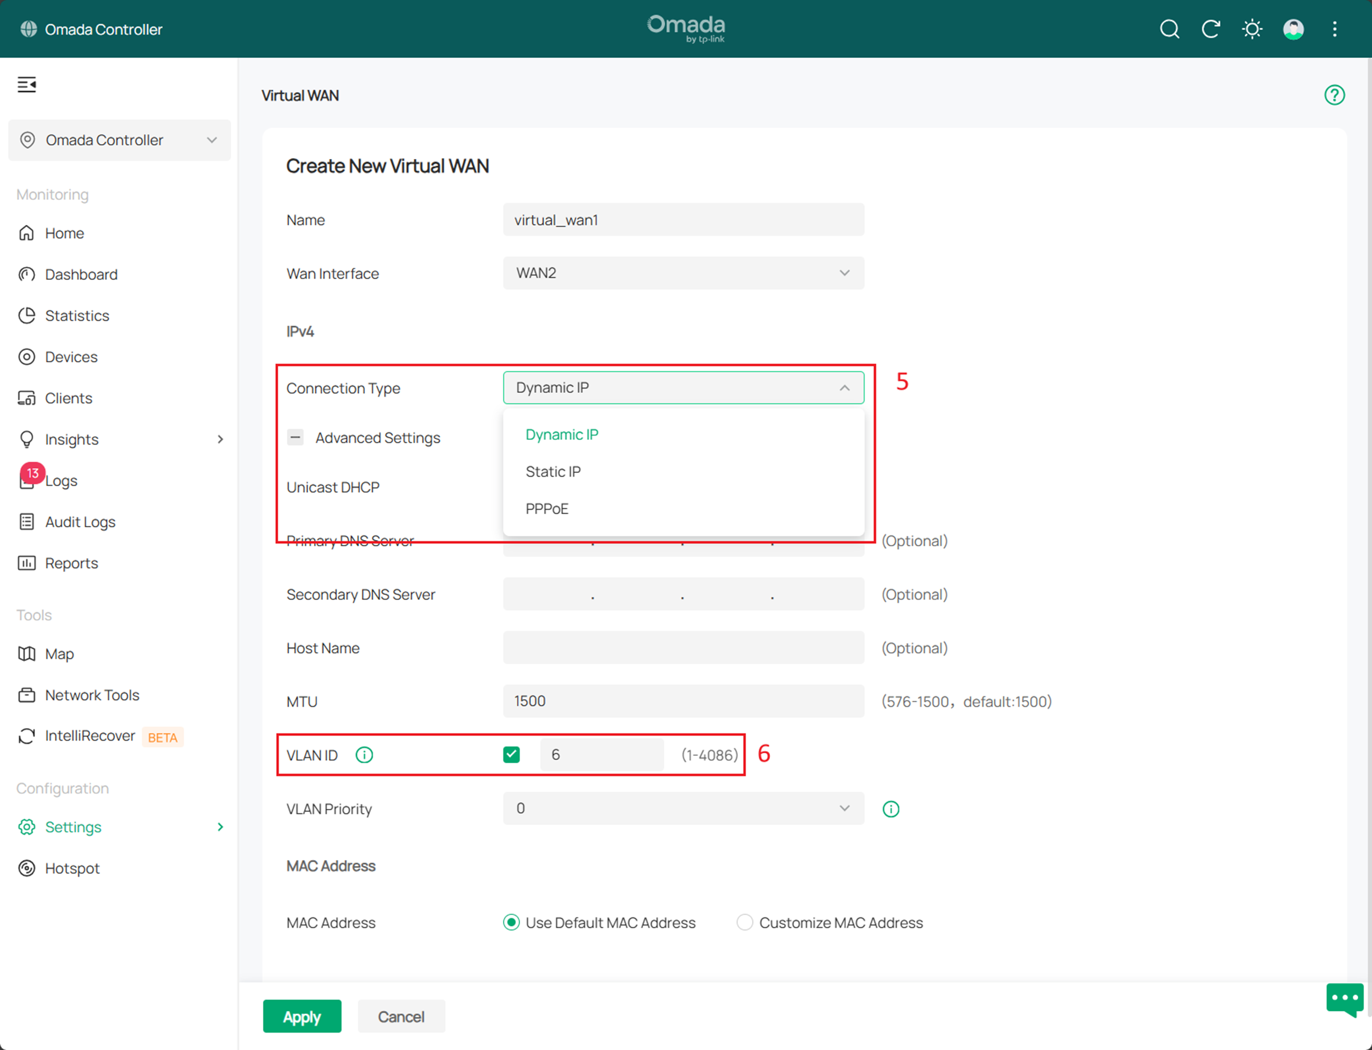Click the Insights lightbulb icon
Viewport: 1372px width, 1050px height.
(x=26, y=439)
